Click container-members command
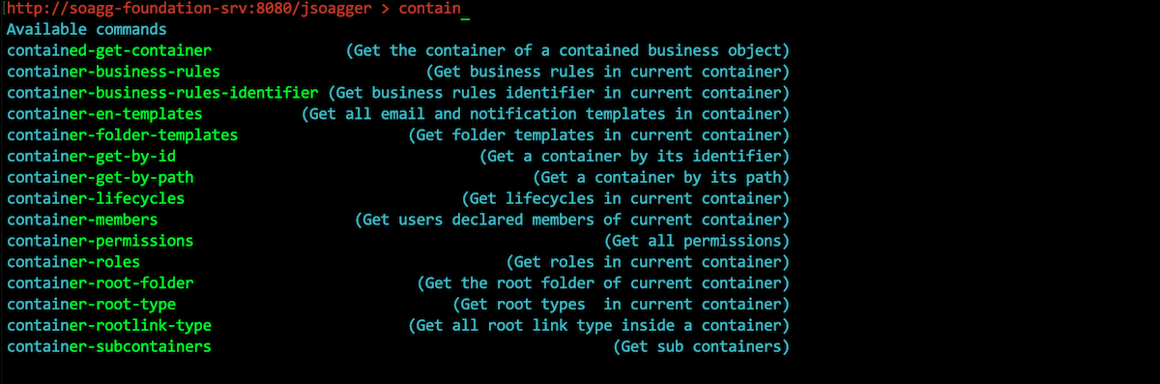 (82, 220)
